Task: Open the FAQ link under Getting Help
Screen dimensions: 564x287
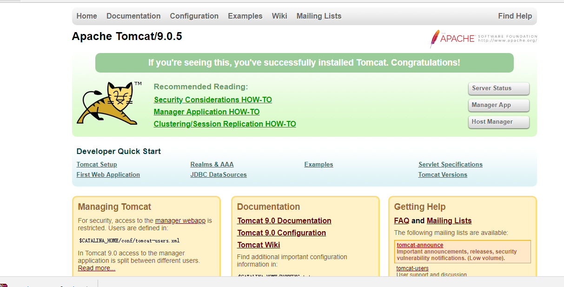Action: [x=402, y=220]
